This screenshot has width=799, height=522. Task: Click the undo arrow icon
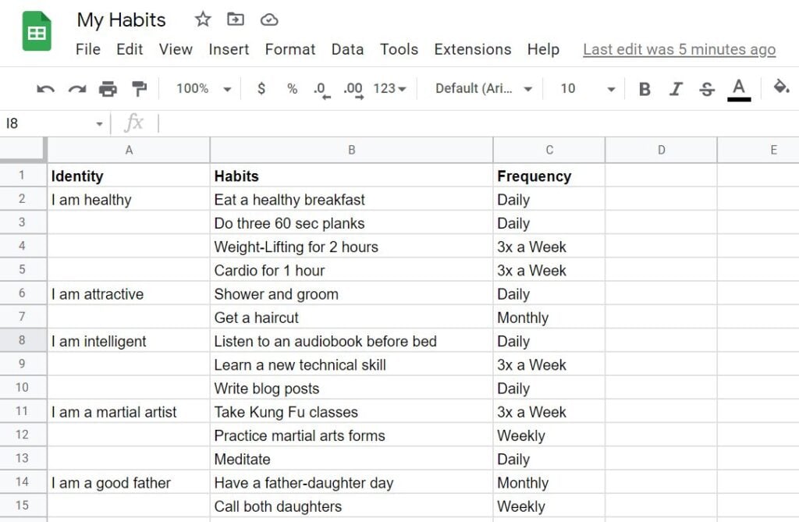coord(45,89)
